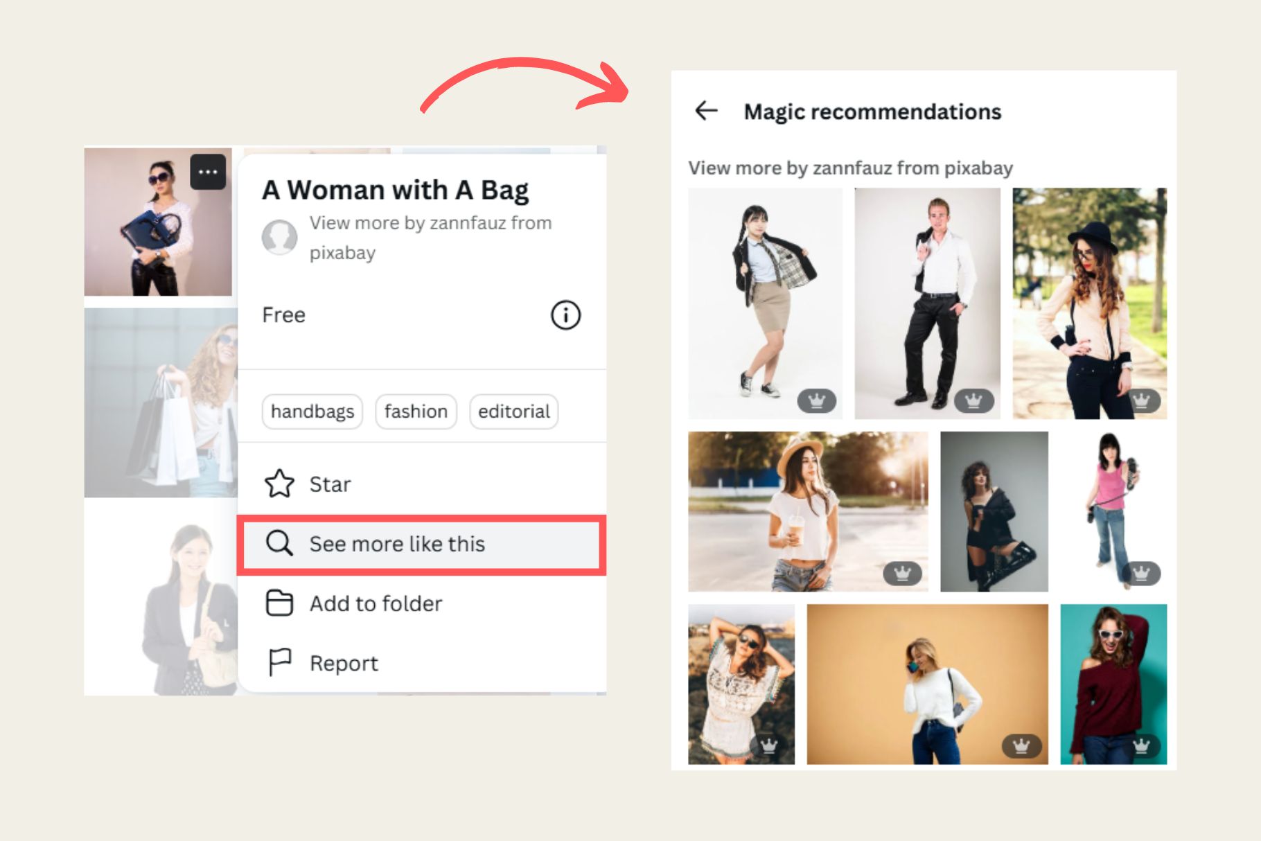Screen dimensions: 1261x841
Task: Click crown badge on orange background photo
Action: coord(1021,746)
